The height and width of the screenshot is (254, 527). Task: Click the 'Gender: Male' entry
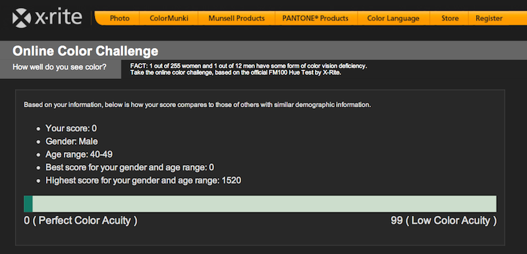72,141
